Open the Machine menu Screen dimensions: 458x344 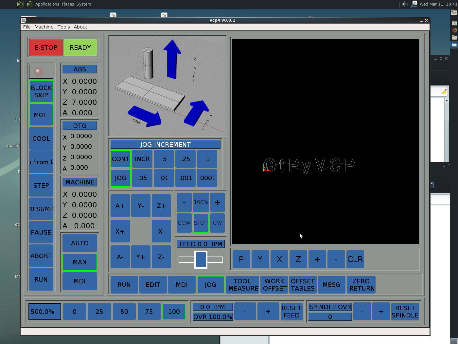(44, 27)
